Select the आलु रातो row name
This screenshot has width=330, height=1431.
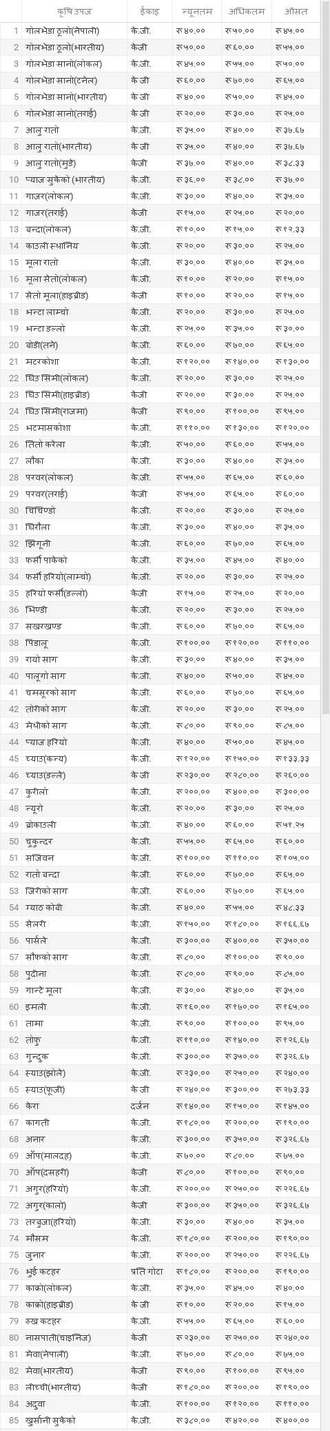pos(42,130)
